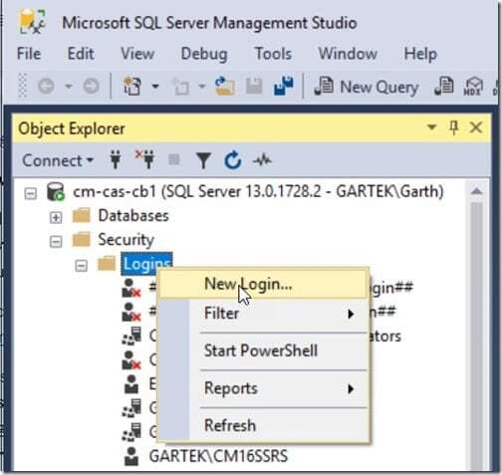Open the Edit menu
This screenshot has height=475, width=502.
(81, 54)
